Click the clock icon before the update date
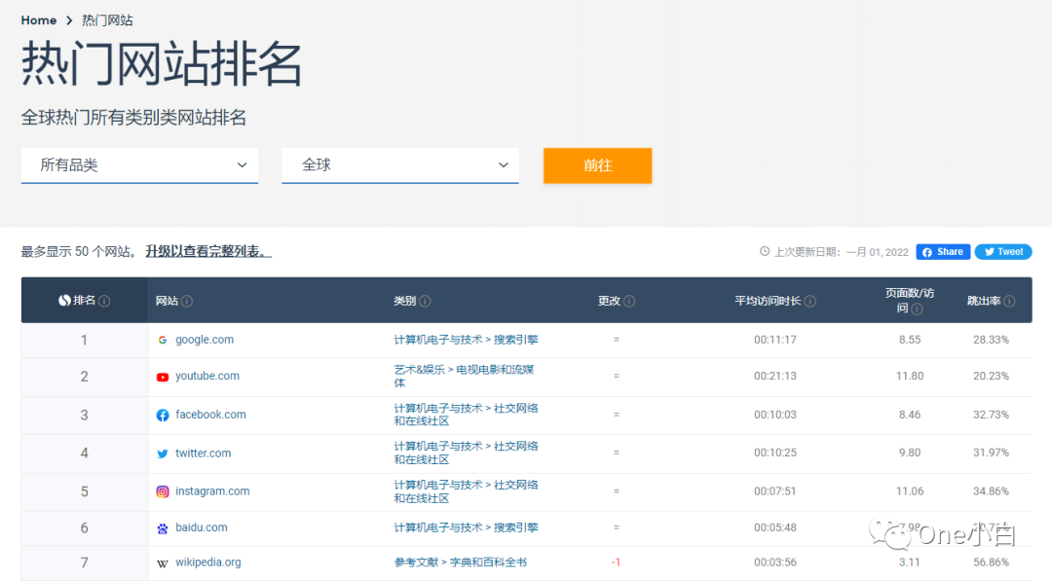This screenshot has height=581, width=1052. point(764,251)
